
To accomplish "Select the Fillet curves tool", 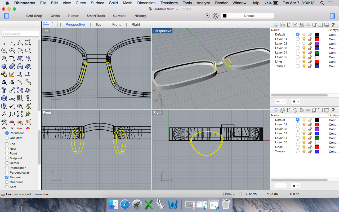I will click(x=12, y=58).
